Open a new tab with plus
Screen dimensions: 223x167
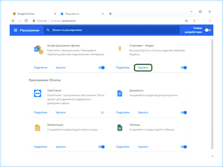pos(110,14)
